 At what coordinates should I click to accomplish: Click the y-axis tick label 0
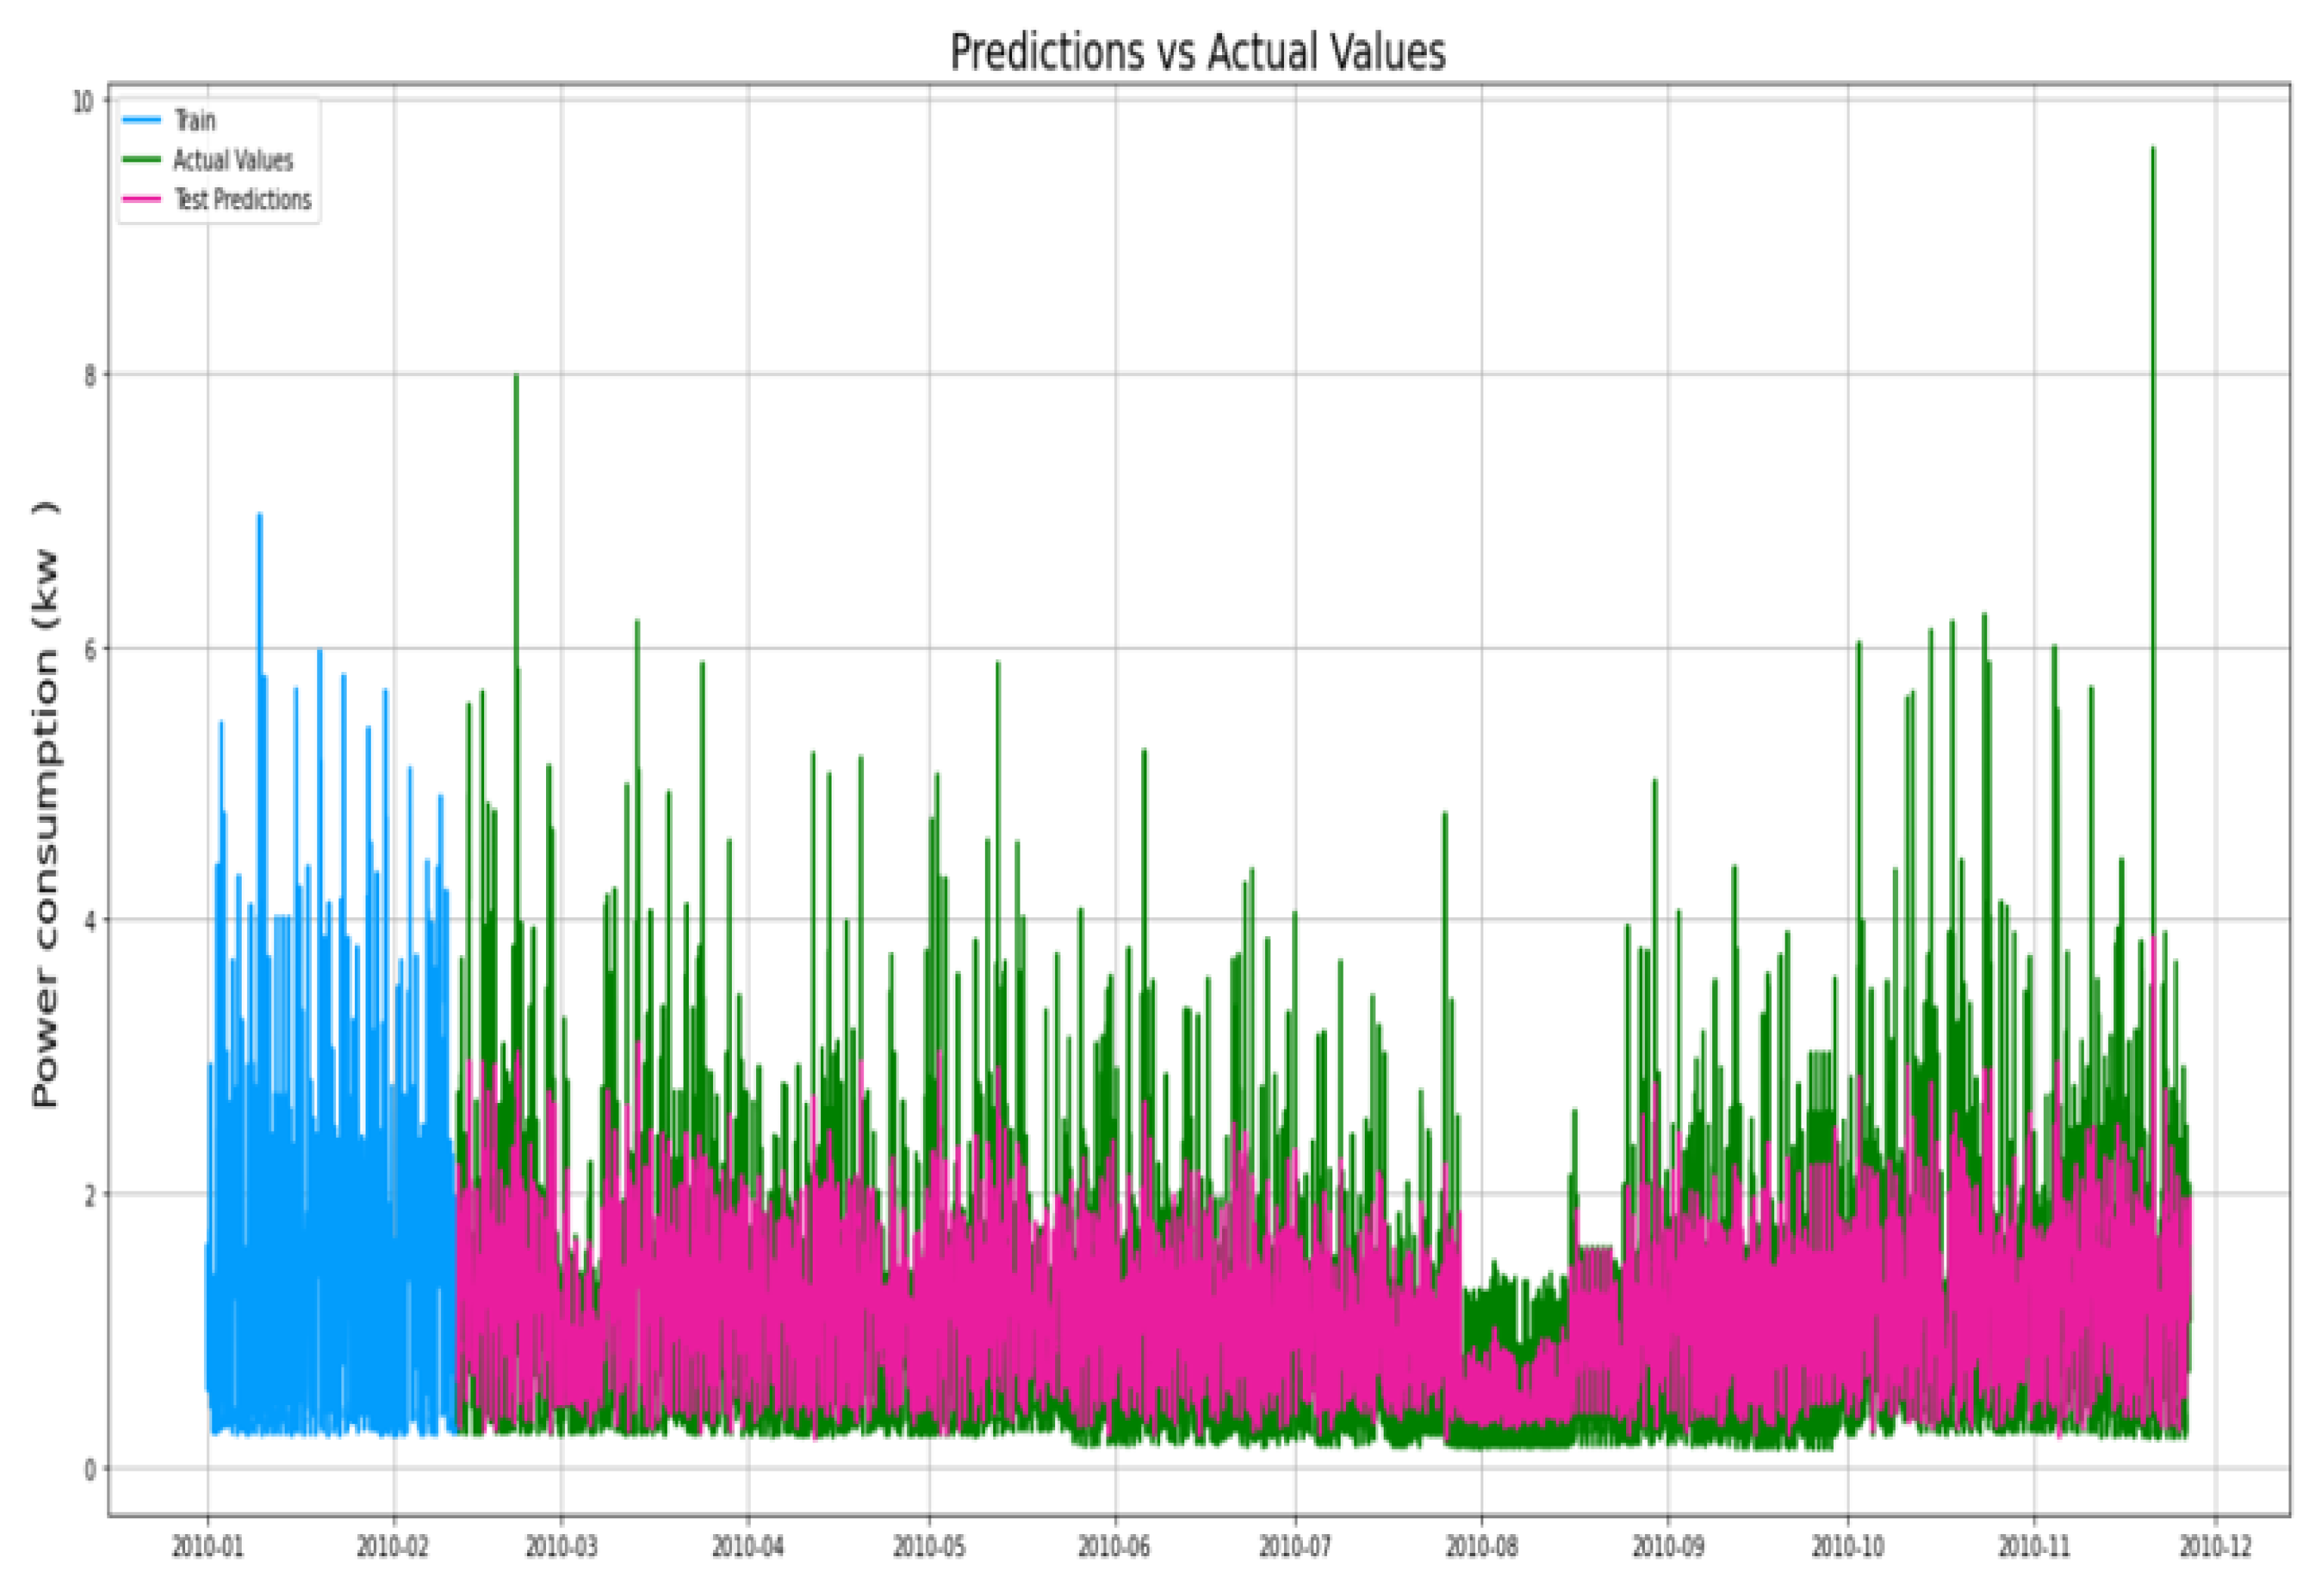90,1469
